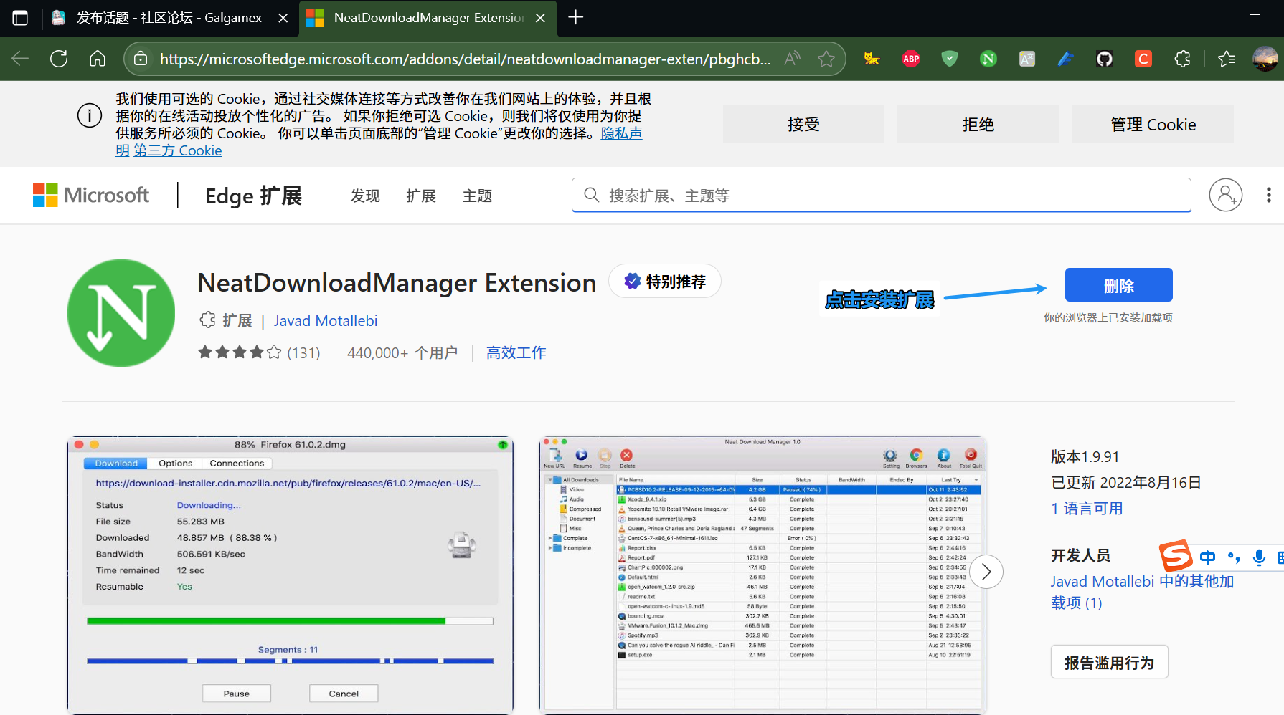The height and width of the screenshot is (715, 1284).
Task: Open the 高效工作 category link
Action: [x=516, y=352]
